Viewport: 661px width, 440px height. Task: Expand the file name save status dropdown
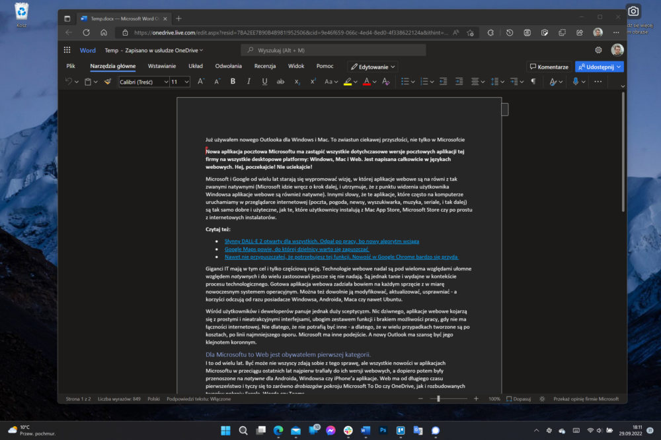202,50
